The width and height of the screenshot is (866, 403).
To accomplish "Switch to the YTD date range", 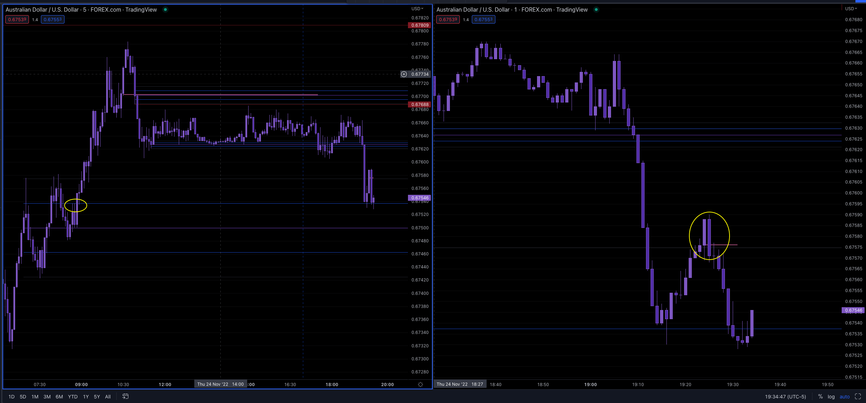I will click(x=73, y=396).
